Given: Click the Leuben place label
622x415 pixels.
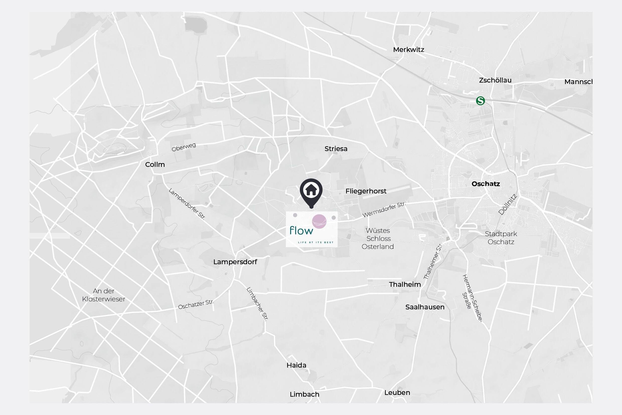Looking at the screenshot, I should [397, 393].
